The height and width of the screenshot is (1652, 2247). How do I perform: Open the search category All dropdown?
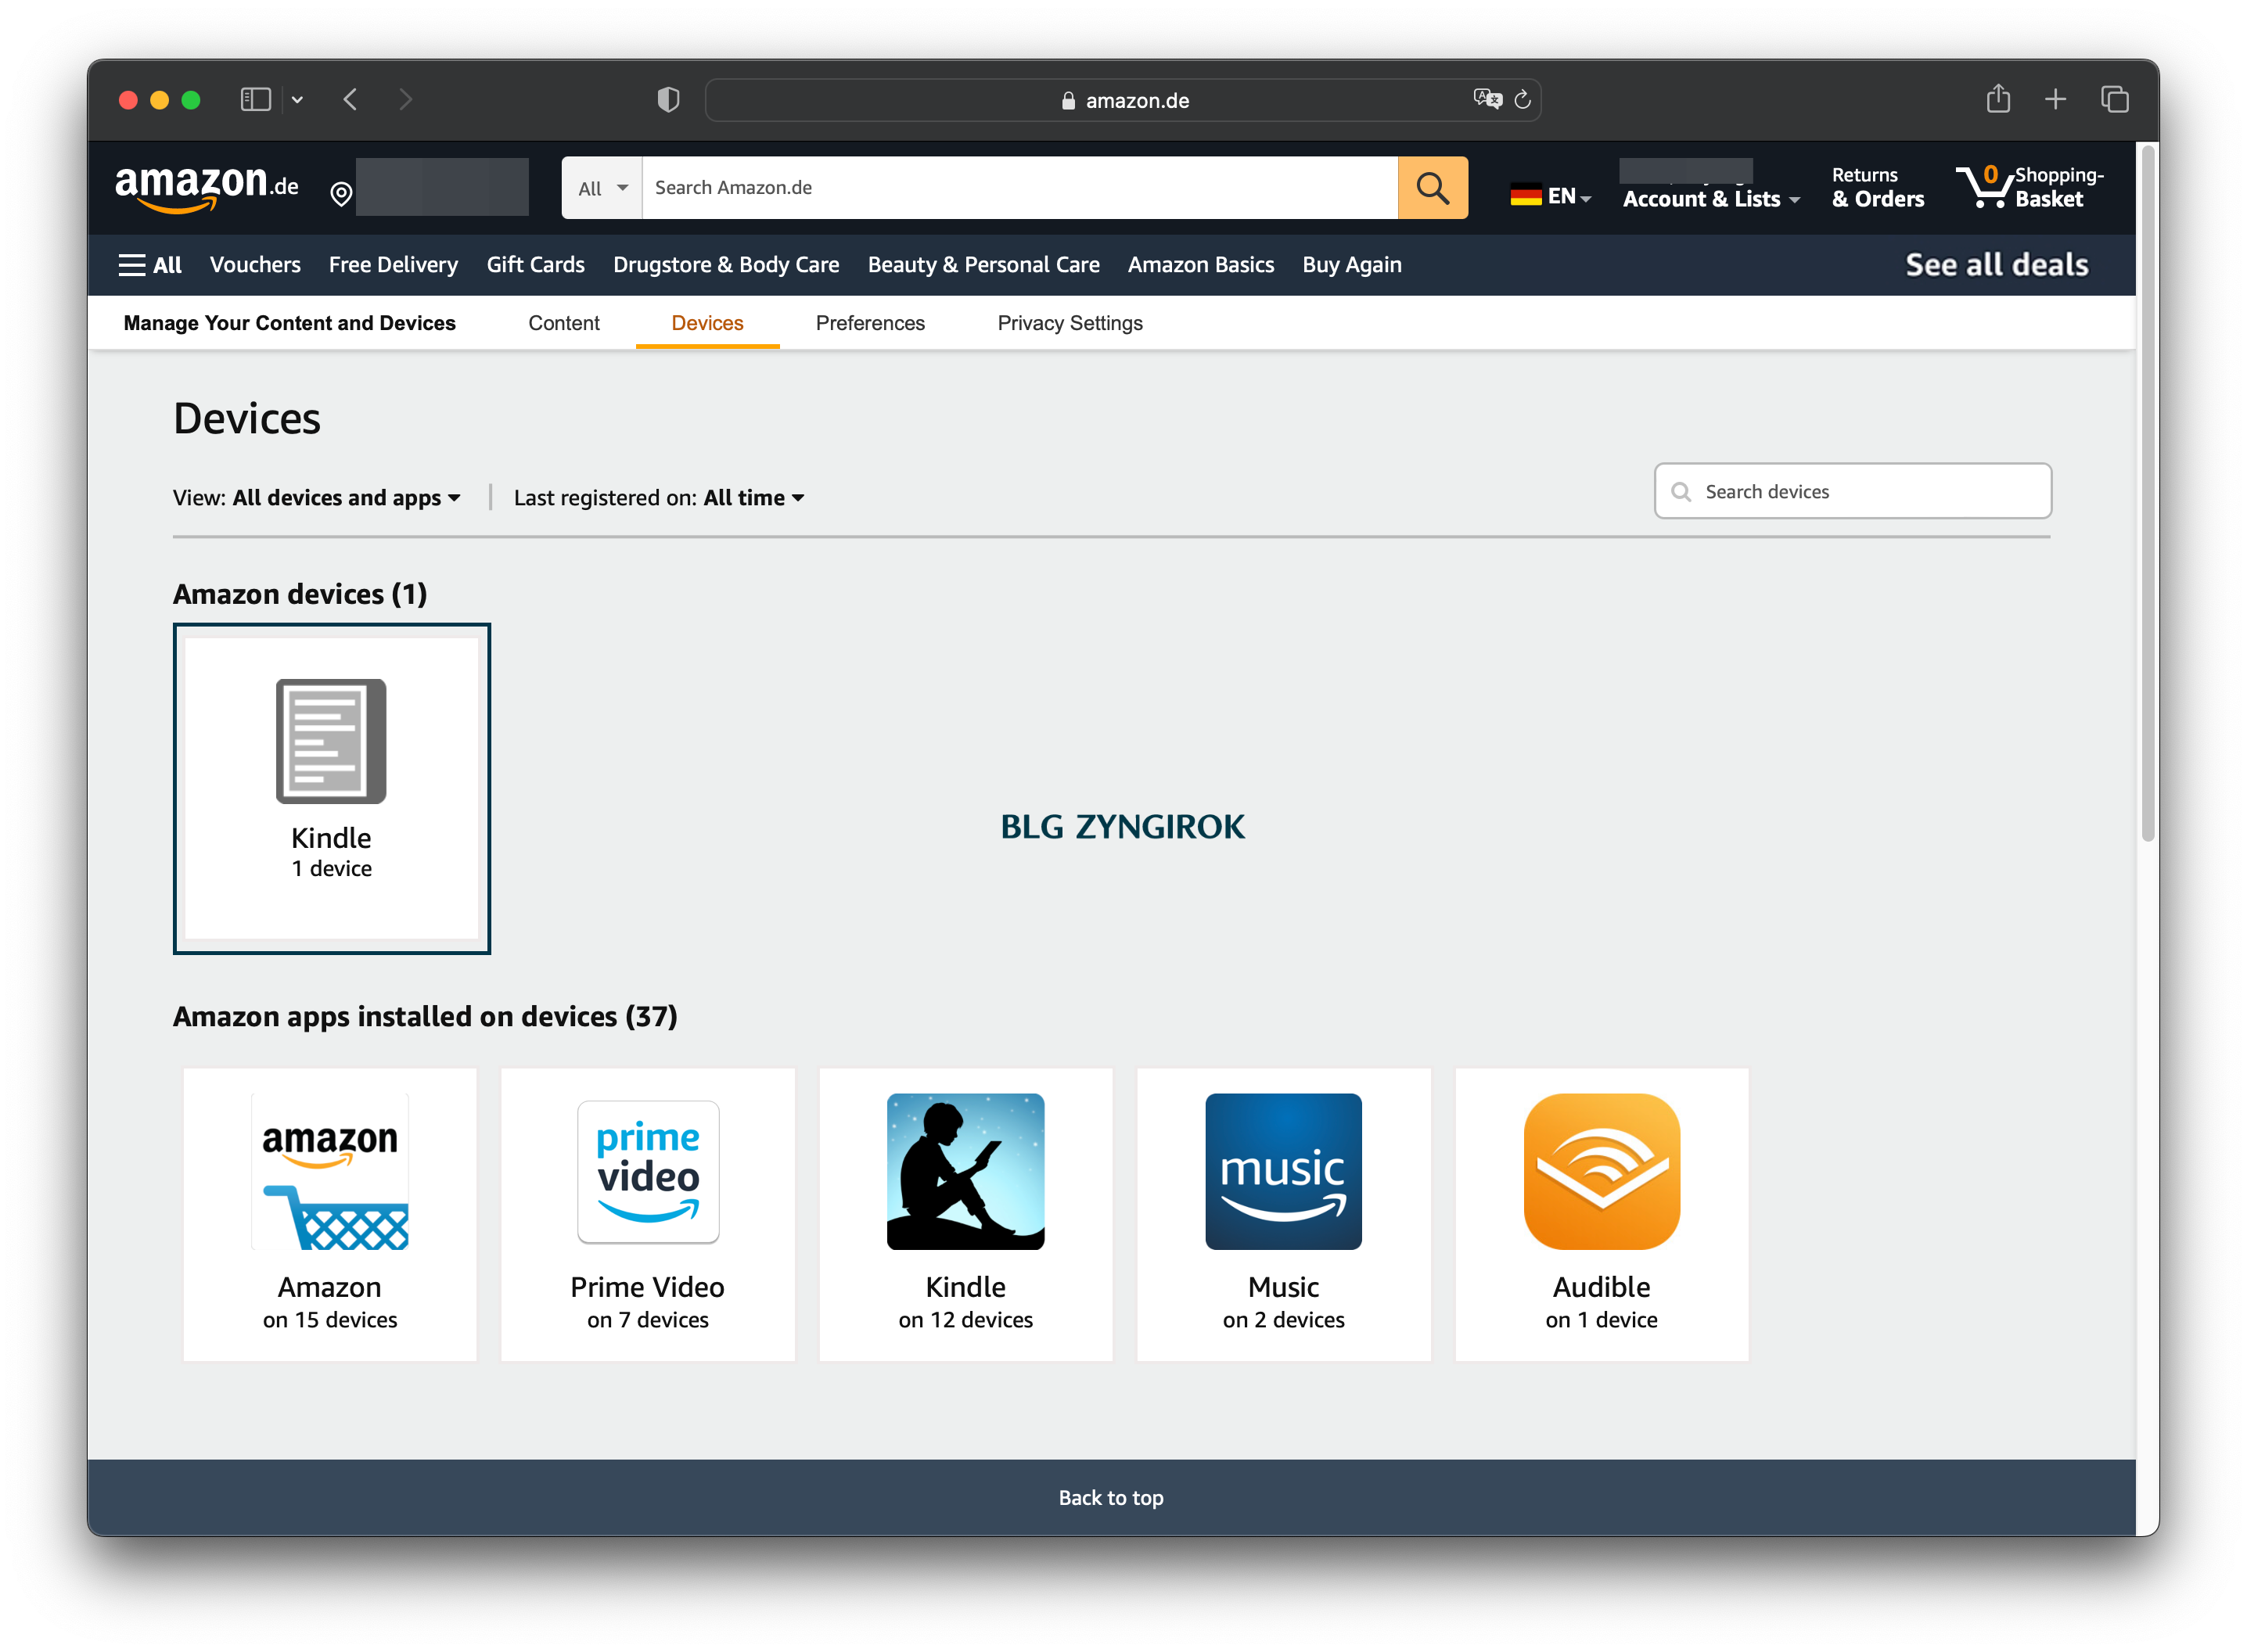point(602,188)
